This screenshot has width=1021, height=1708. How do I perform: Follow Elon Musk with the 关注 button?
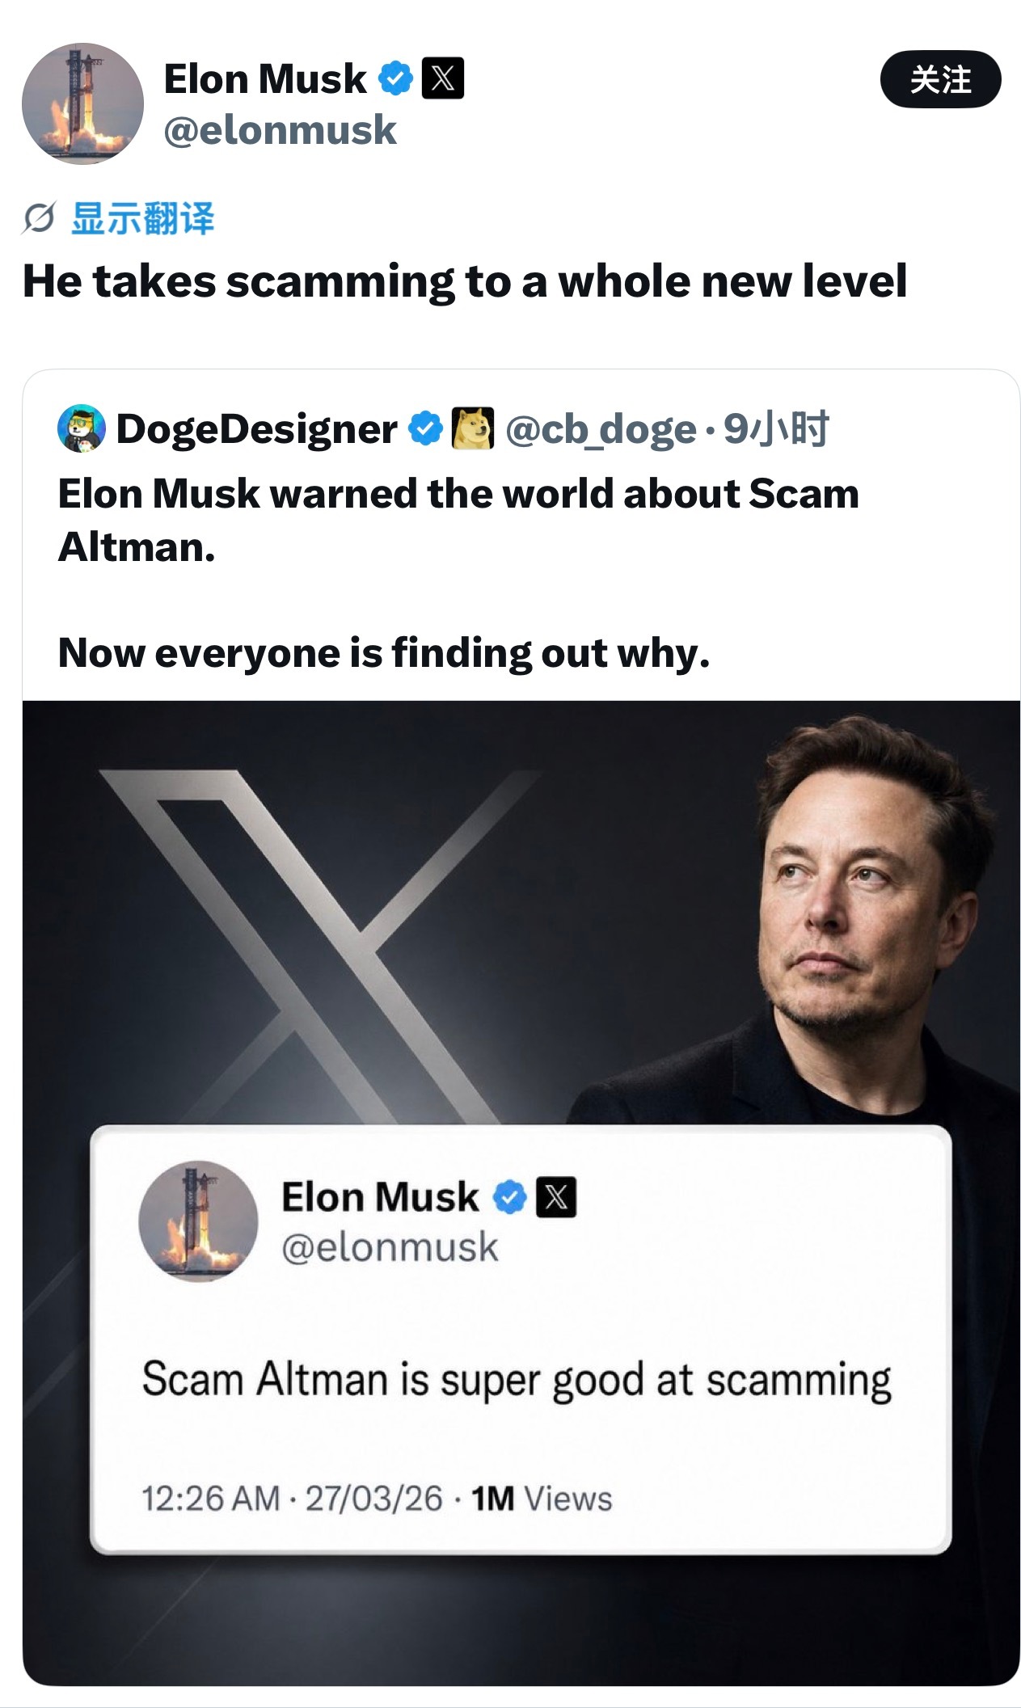(x=940, y=79)
